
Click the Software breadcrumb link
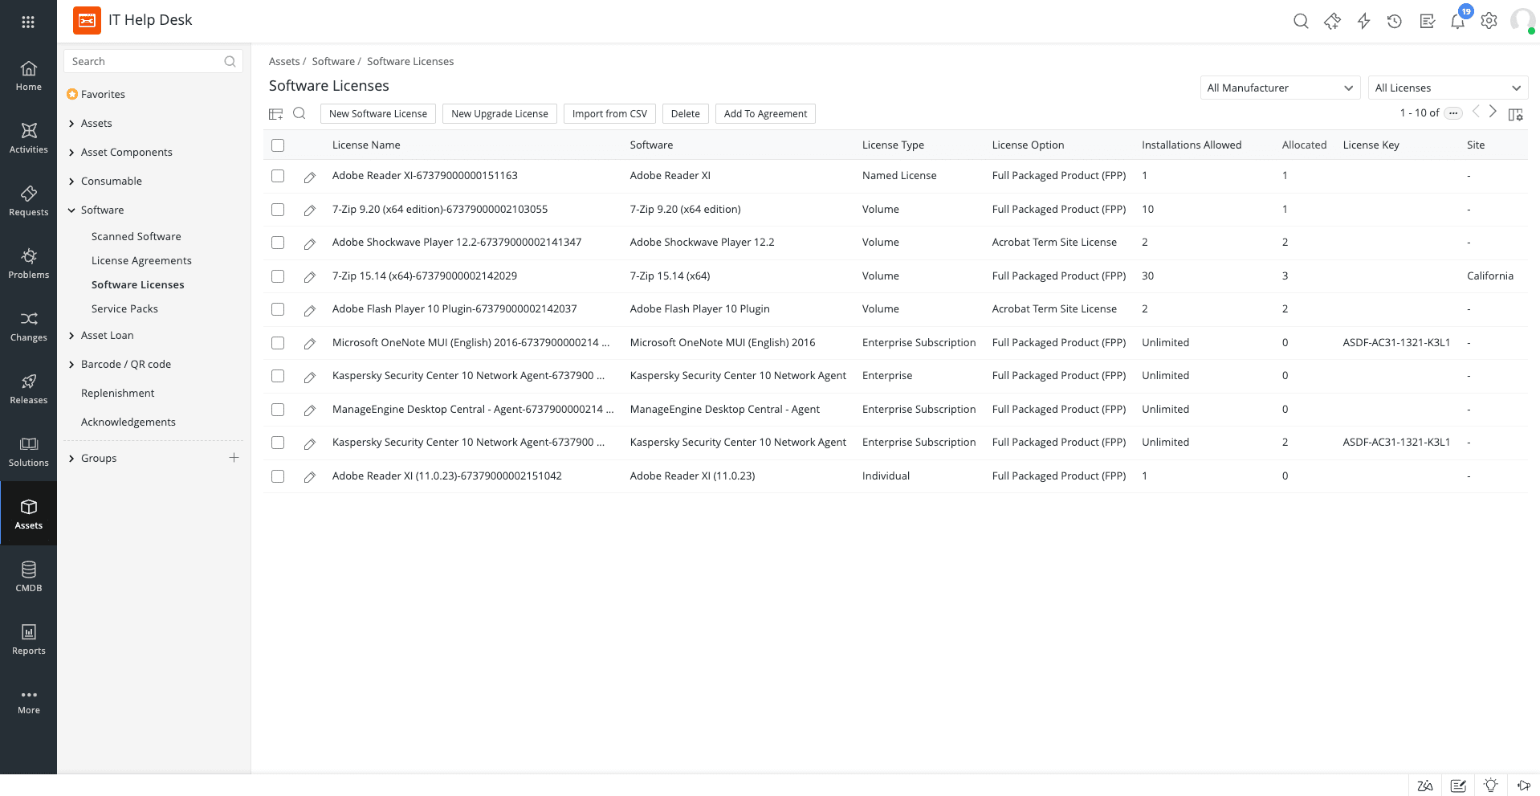click(x=333, y=61)
